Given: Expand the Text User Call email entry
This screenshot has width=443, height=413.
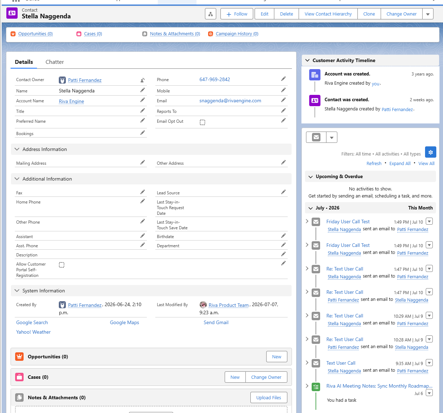Looking at the screenshot, I should tap(307, 363).
